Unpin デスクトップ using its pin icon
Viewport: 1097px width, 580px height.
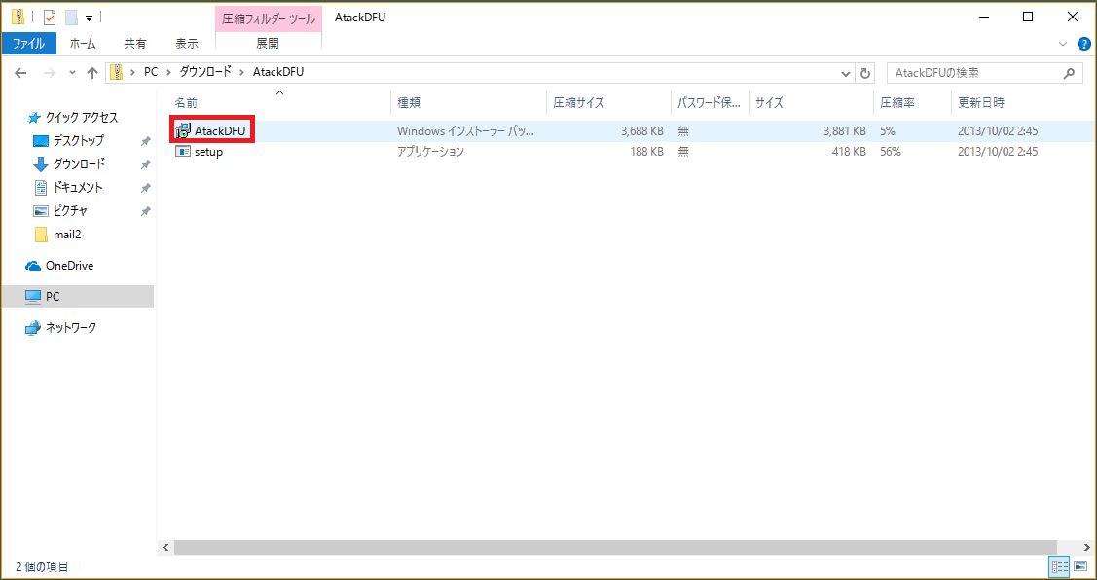pos(146,141)
